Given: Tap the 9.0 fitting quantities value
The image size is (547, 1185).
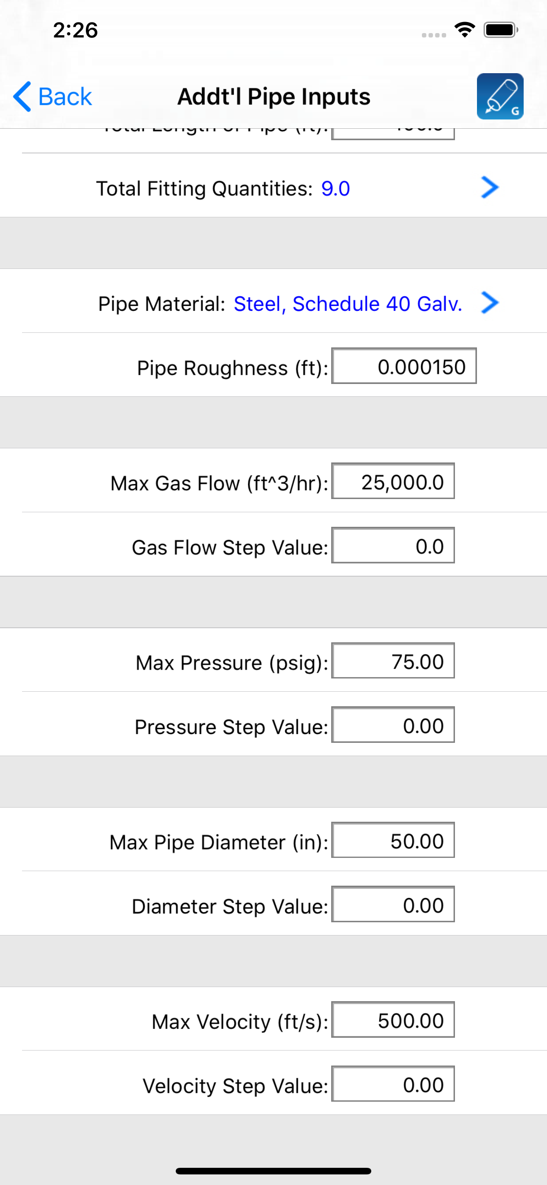Looking at the screenshot, I should [x=336, y=189].
